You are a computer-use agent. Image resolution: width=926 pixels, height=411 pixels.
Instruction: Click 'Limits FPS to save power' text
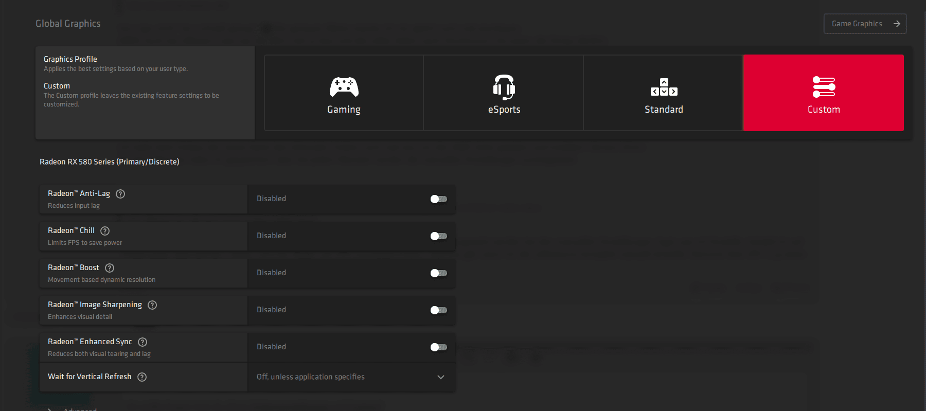pyautogui.click(x=85, y=243)
